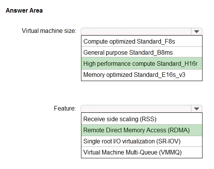Choose the VMMQ feature entry

[142, 152]
